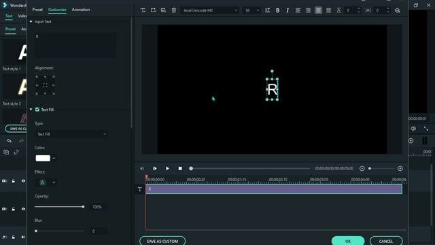This screenshot has width=435, height=245.
Task: Zoom in the timeline with plus icon
Action: 400,168
